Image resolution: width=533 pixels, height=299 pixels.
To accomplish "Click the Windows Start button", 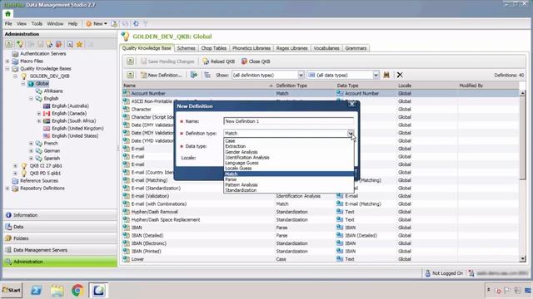I will click(12, 290).
